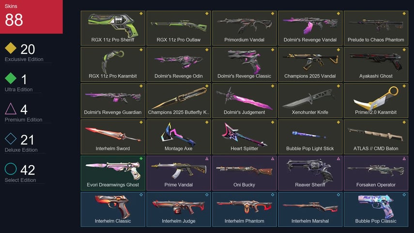Click the Interhelm Sword melee skin
Screen dimensions: 414x233
(113, 137)
